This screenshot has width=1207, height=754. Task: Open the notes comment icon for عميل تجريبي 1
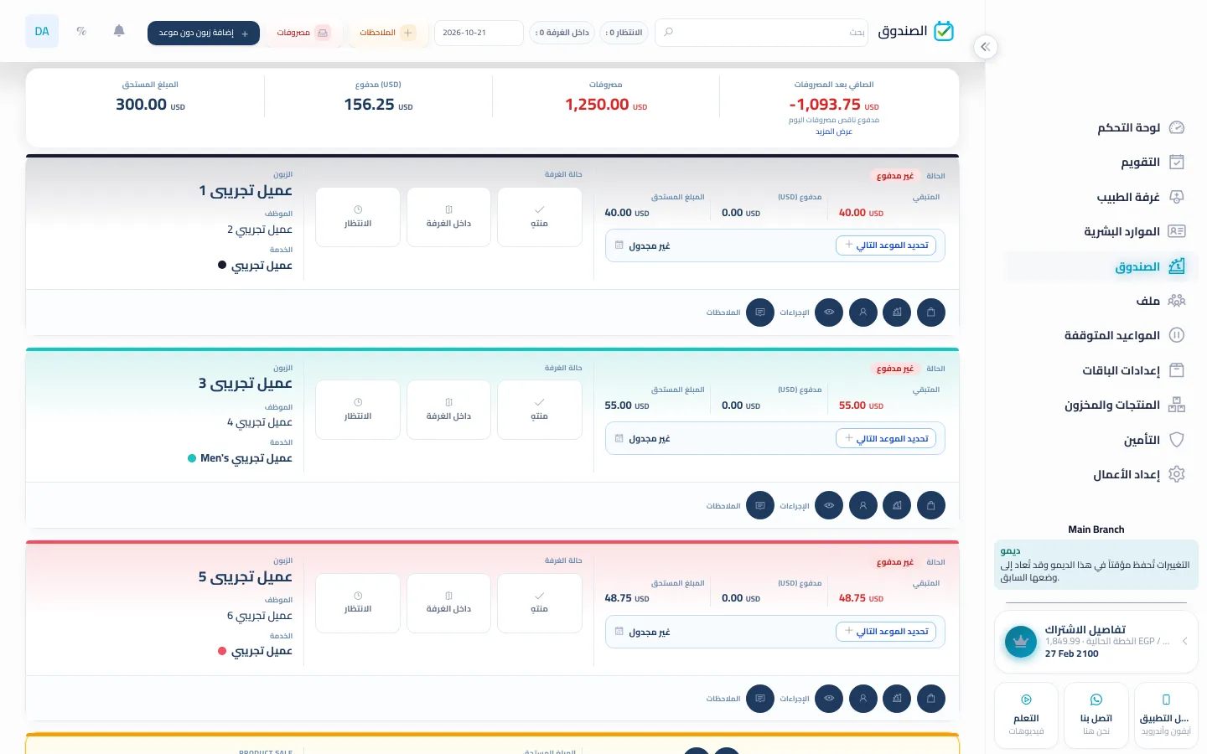[760, 312]
